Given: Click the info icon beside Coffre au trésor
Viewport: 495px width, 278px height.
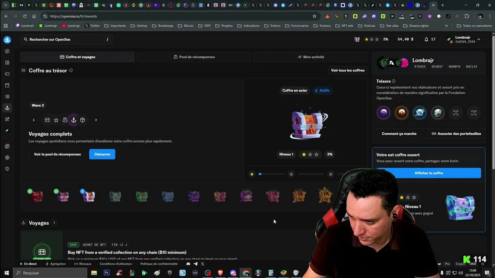Looking at the screenshot, I should tap(71, 70).
